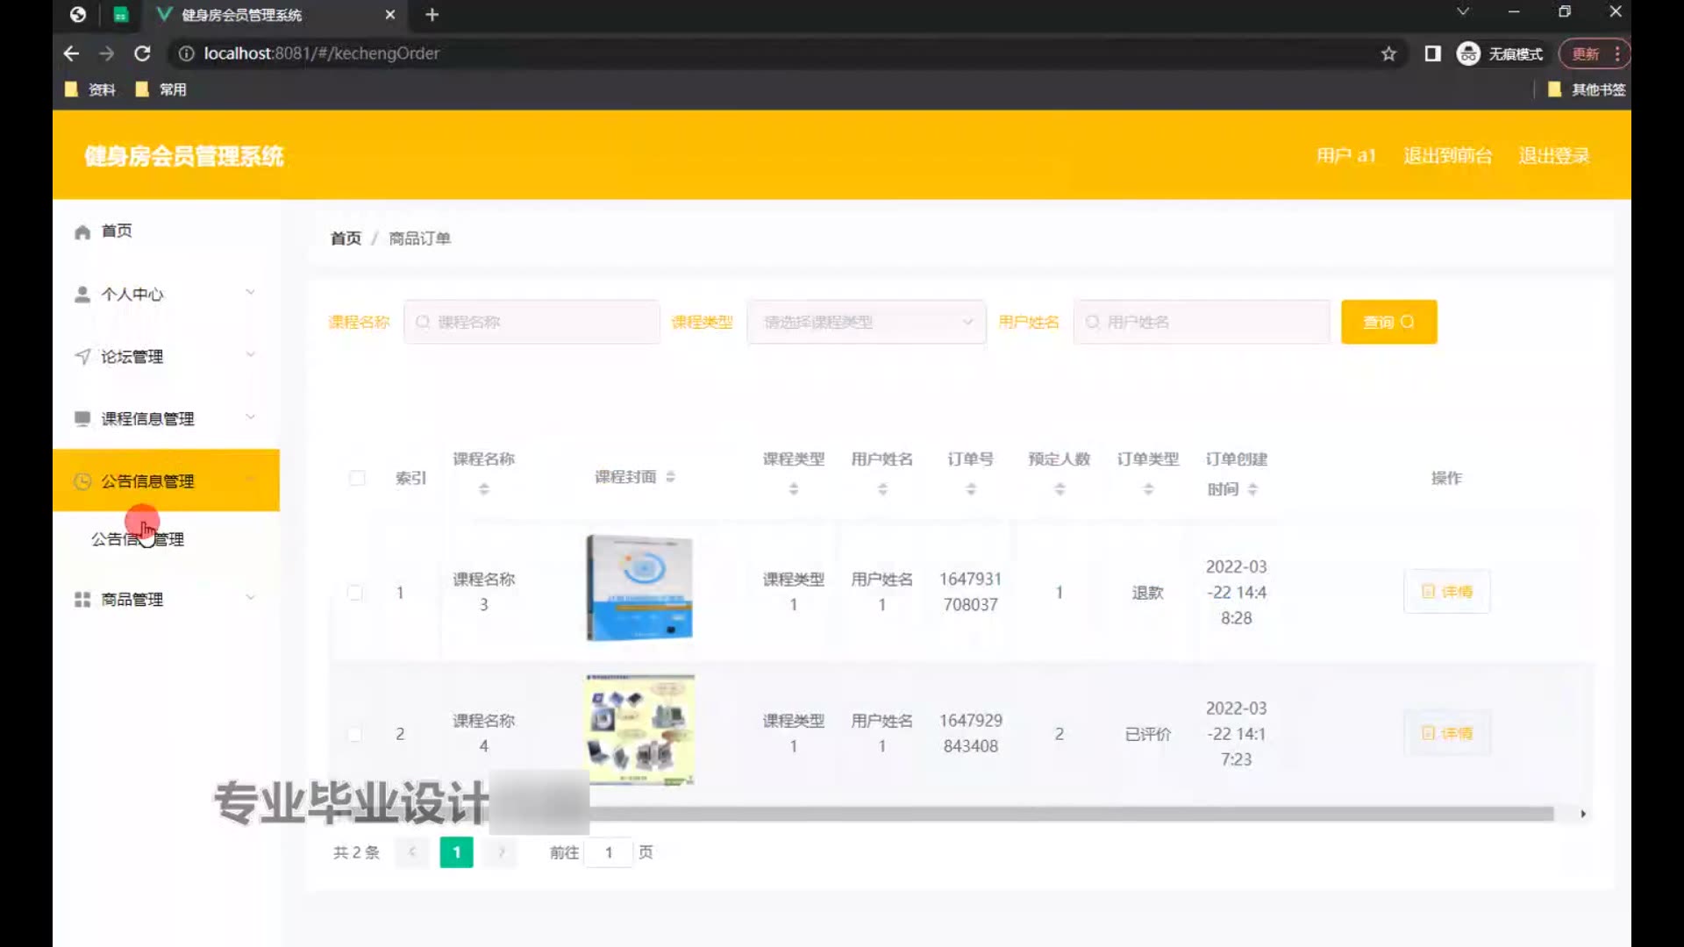Click 首页 in the breadcrumb
This screenshot has height=947, width=1684.
[346, 239]
